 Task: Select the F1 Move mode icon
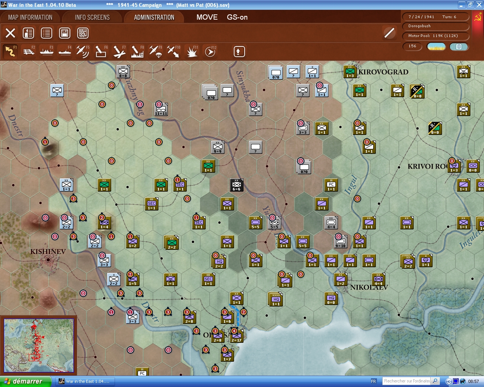[x=10, y=51]
